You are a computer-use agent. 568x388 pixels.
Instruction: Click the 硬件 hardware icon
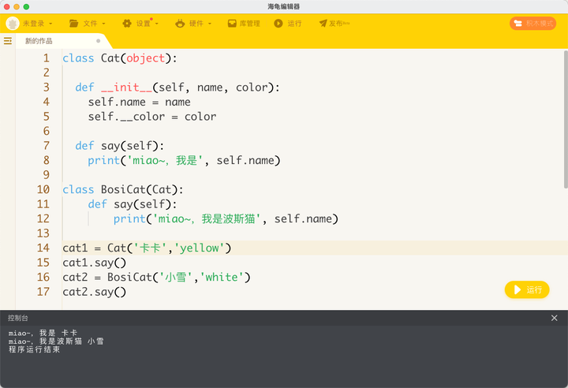tap(180, 24)
